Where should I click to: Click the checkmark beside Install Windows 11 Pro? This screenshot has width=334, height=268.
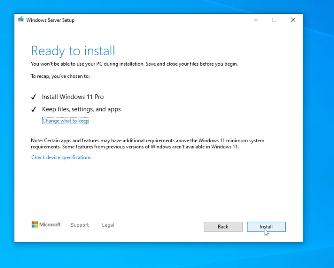pyautogui.click(x=33, y=97)
